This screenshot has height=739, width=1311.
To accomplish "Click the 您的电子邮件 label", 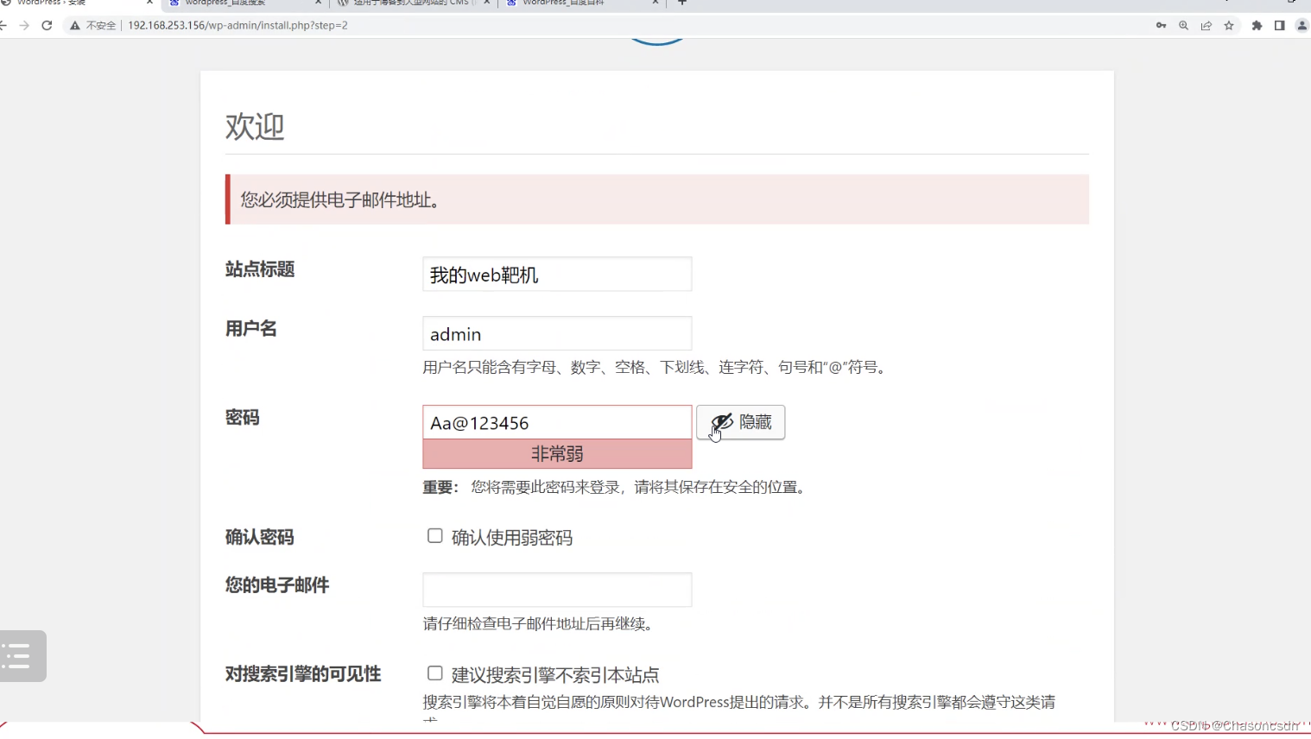I will [x=277, y=585].
